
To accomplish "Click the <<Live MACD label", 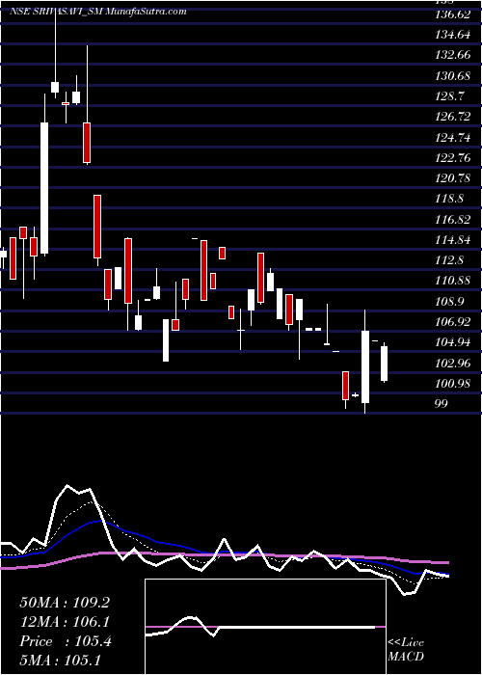I will coord(406,650).
